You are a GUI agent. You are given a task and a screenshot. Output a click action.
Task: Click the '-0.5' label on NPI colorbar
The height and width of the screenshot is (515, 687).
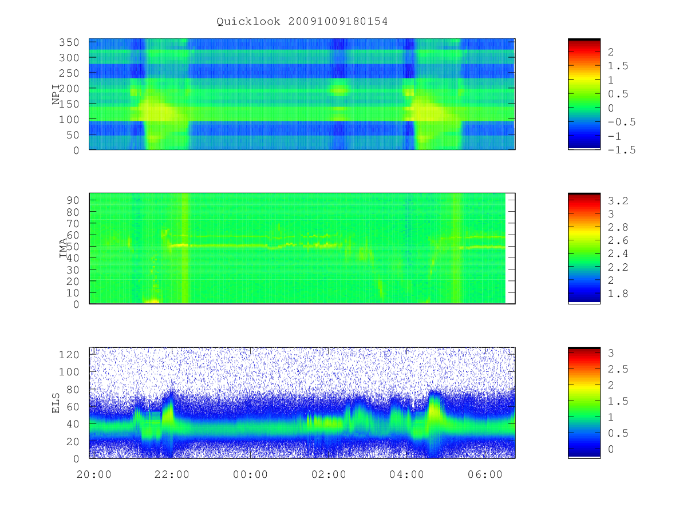pyautogui.click(x=621, y=122)
